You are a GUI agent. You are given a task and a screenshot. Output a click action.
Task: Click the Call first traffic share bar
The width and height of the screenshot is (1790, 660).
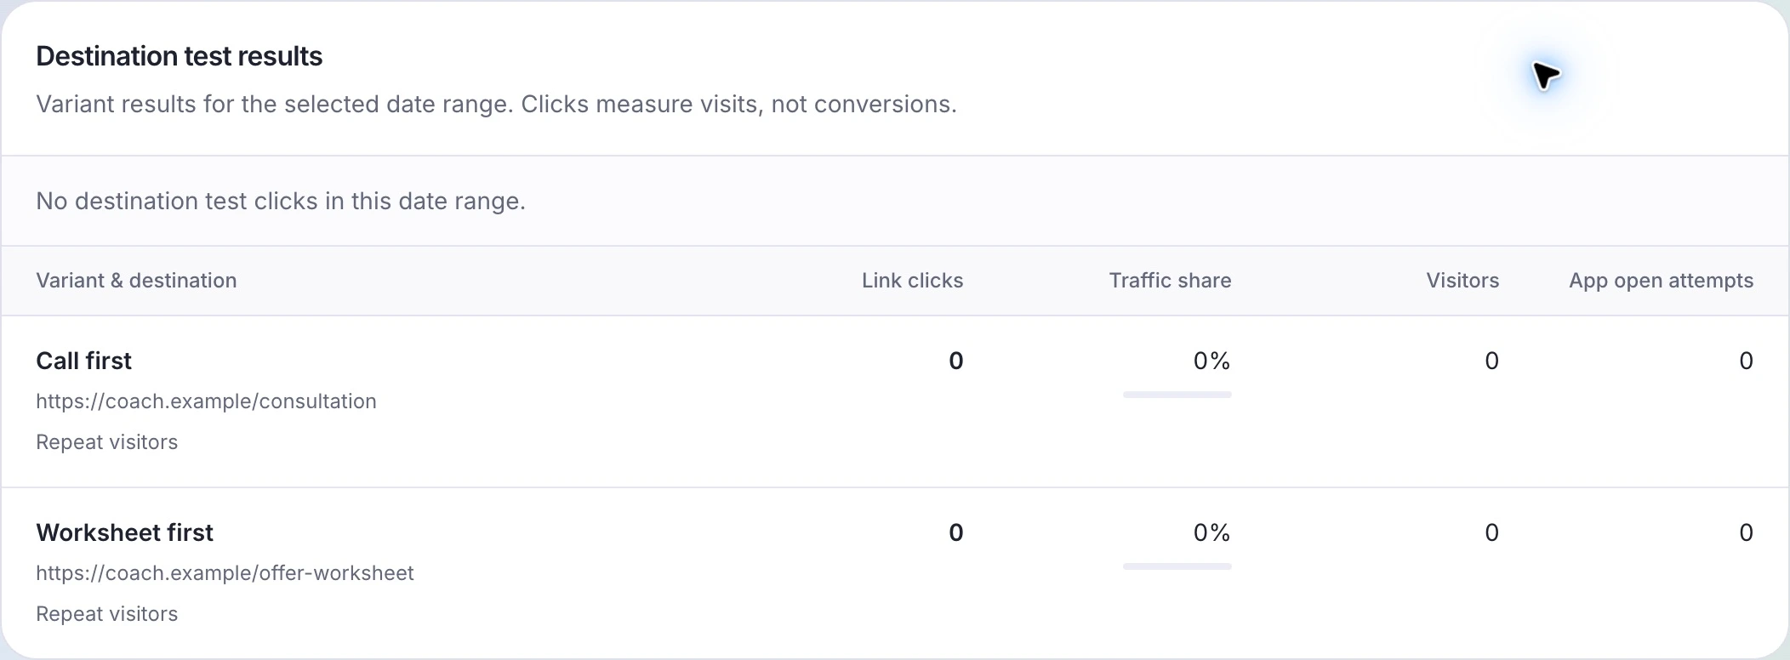click(1177, 395)
